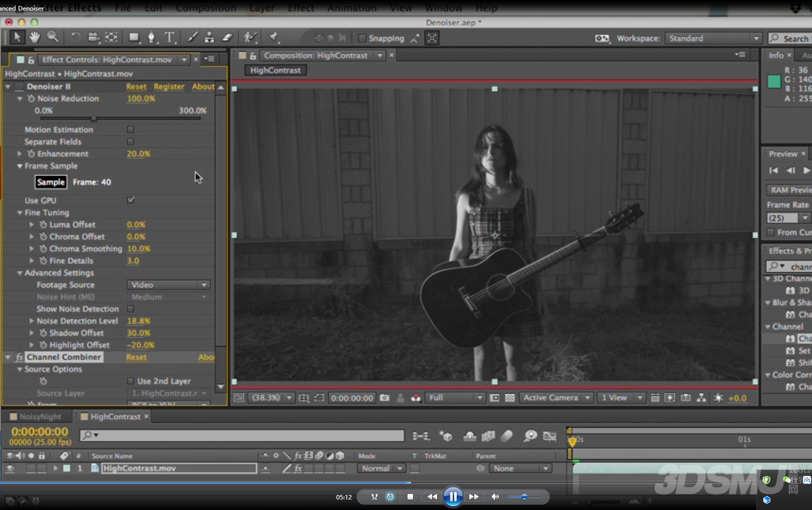Select the Roto Brush tool
Screen dimensions: 812x510
250,38
